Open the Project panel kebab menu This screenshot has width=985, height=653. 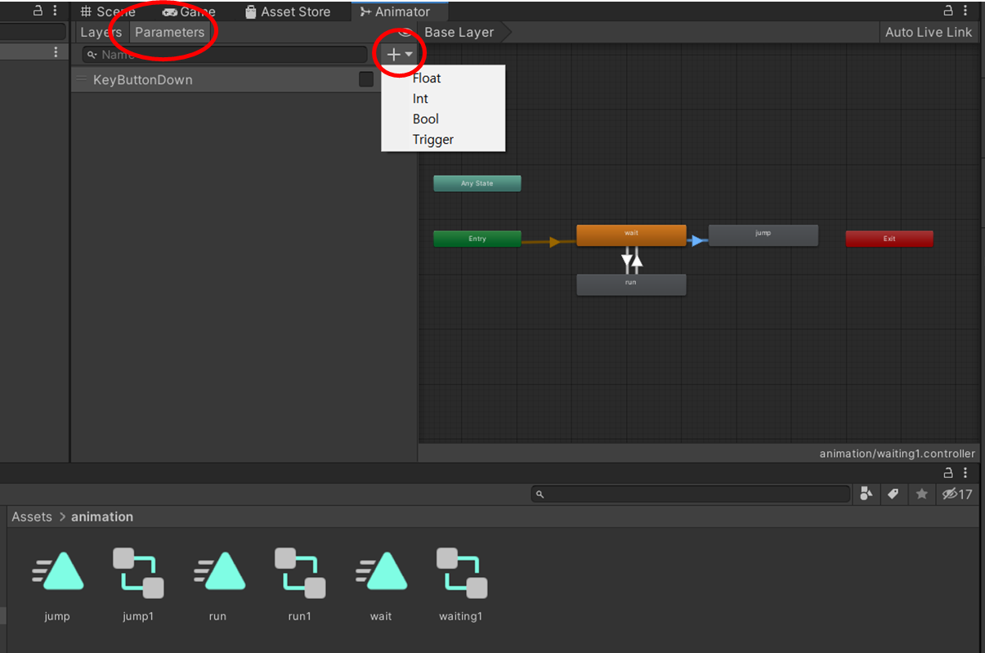click(967, 472)
